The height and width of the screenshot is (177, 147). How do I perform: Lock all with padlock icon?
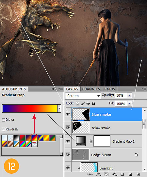click(93, 103)
